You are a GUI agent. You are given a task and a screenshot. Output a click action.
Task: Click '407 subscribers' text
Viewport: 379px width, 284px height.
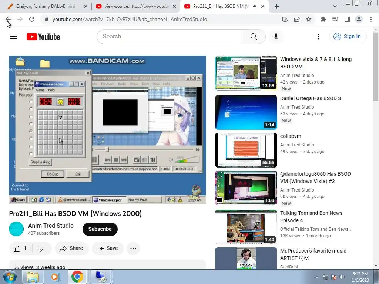[x=44, y=233]
